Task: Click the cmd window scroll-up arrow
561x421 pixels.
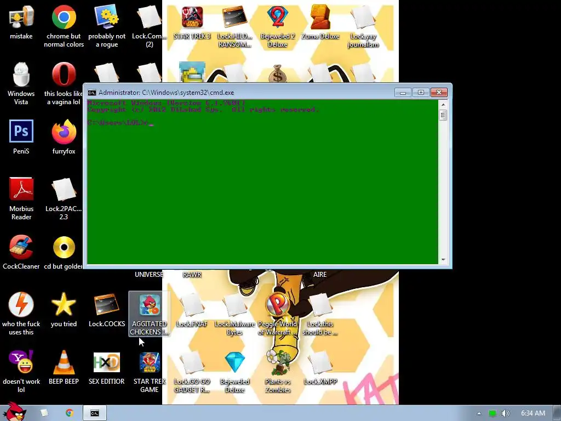Action: tap(443, 104)
